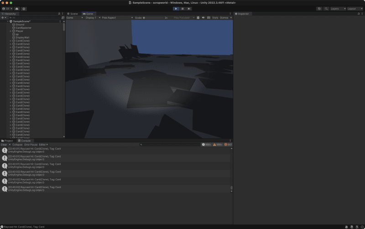Focus the Hierarchy search field
This screenshot has height=229, width=365.
pos(35,18)
